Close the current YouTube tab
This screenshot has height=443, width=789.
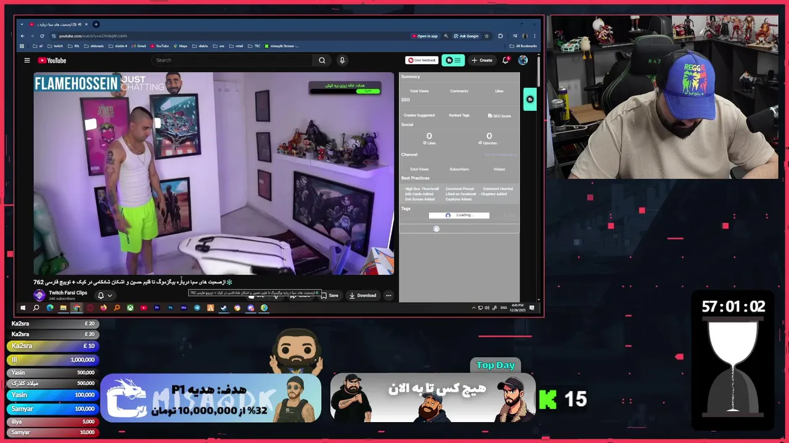(x=86, y=24)
